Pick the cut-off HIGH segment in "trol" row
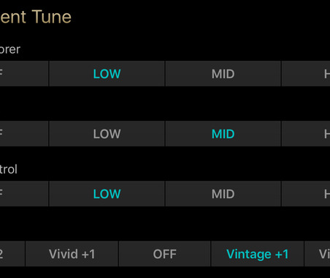Viewport: 330px width, 278px height. (306, 194)
